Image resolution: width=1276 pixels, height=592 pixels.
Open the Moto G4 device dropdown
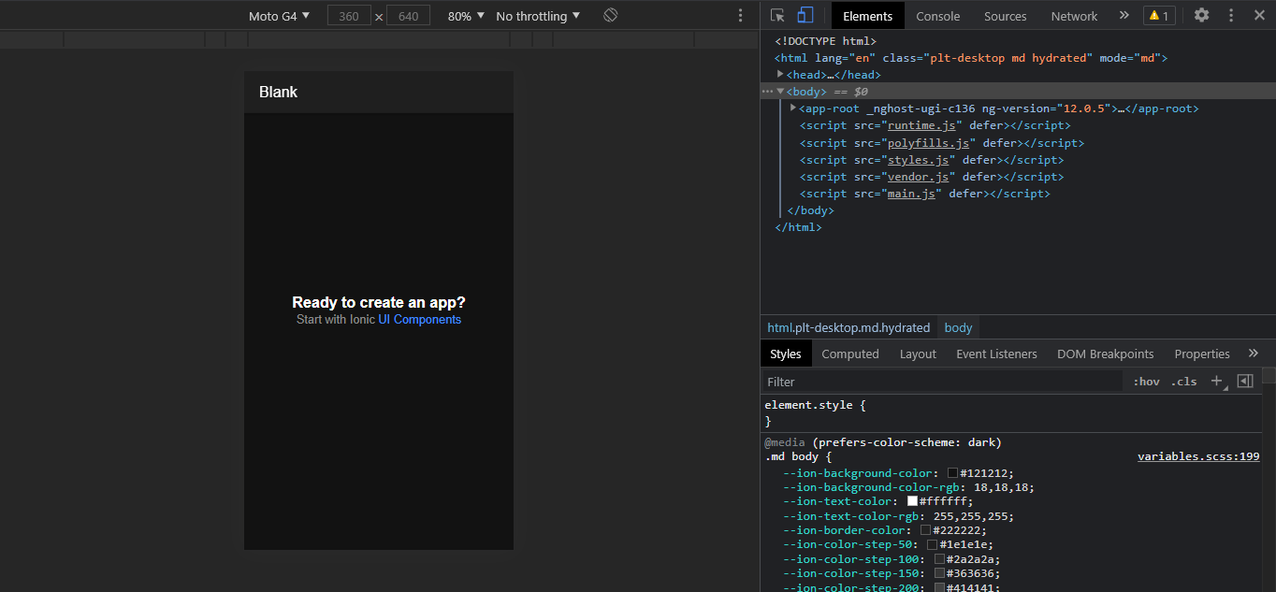(x=279, y=16)
